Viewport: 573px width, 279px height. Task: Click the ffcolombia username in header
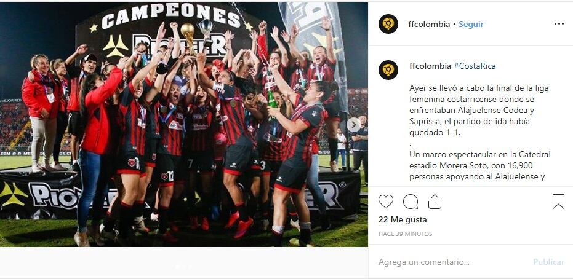pyautogui.click(x=429, y=24)
